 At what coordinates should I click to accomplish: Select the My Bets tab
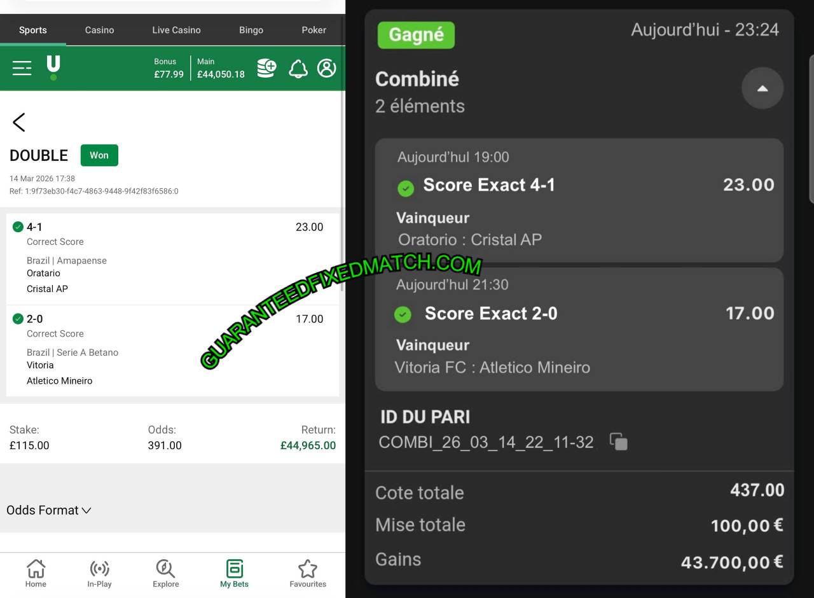tap(234, 573)
